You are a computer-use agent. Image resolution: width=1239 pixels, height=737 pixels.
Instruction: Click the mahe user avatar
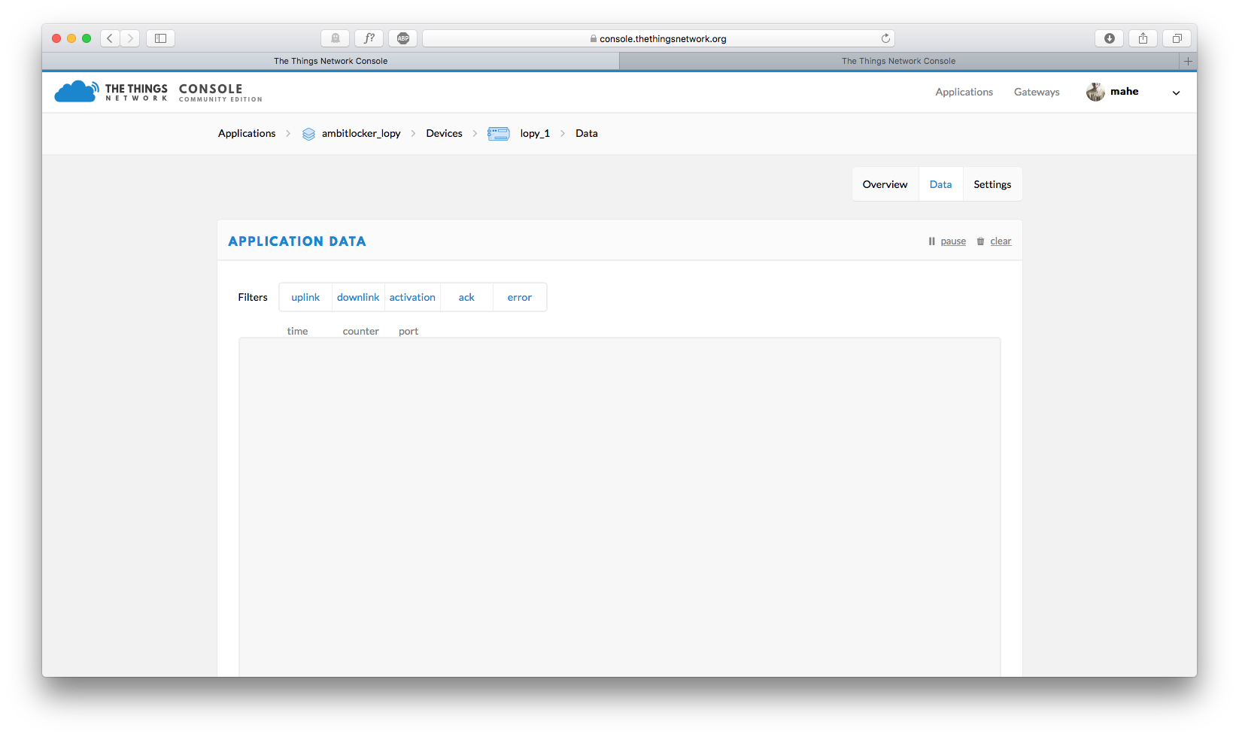coord(1095,92)
